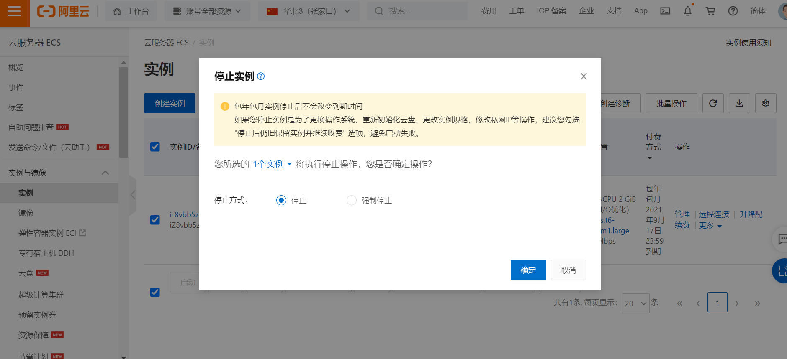This screenshot has height=359, width=787.
Task: Click the 取消 button
Action: pos(568,270)
